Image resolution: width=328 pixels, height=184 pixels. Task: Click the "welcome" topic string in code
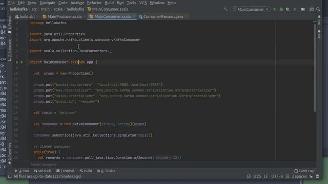67,113
